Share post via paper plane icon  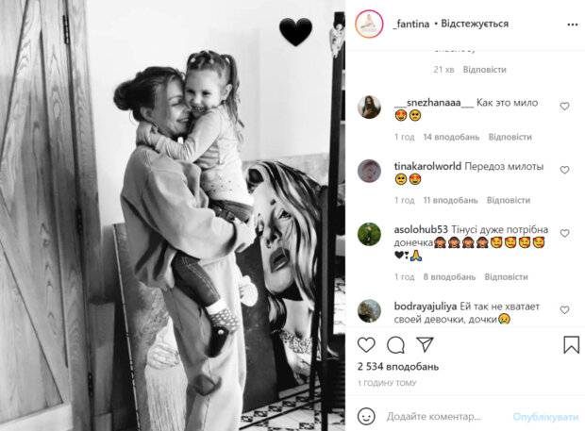coord(425,345)
